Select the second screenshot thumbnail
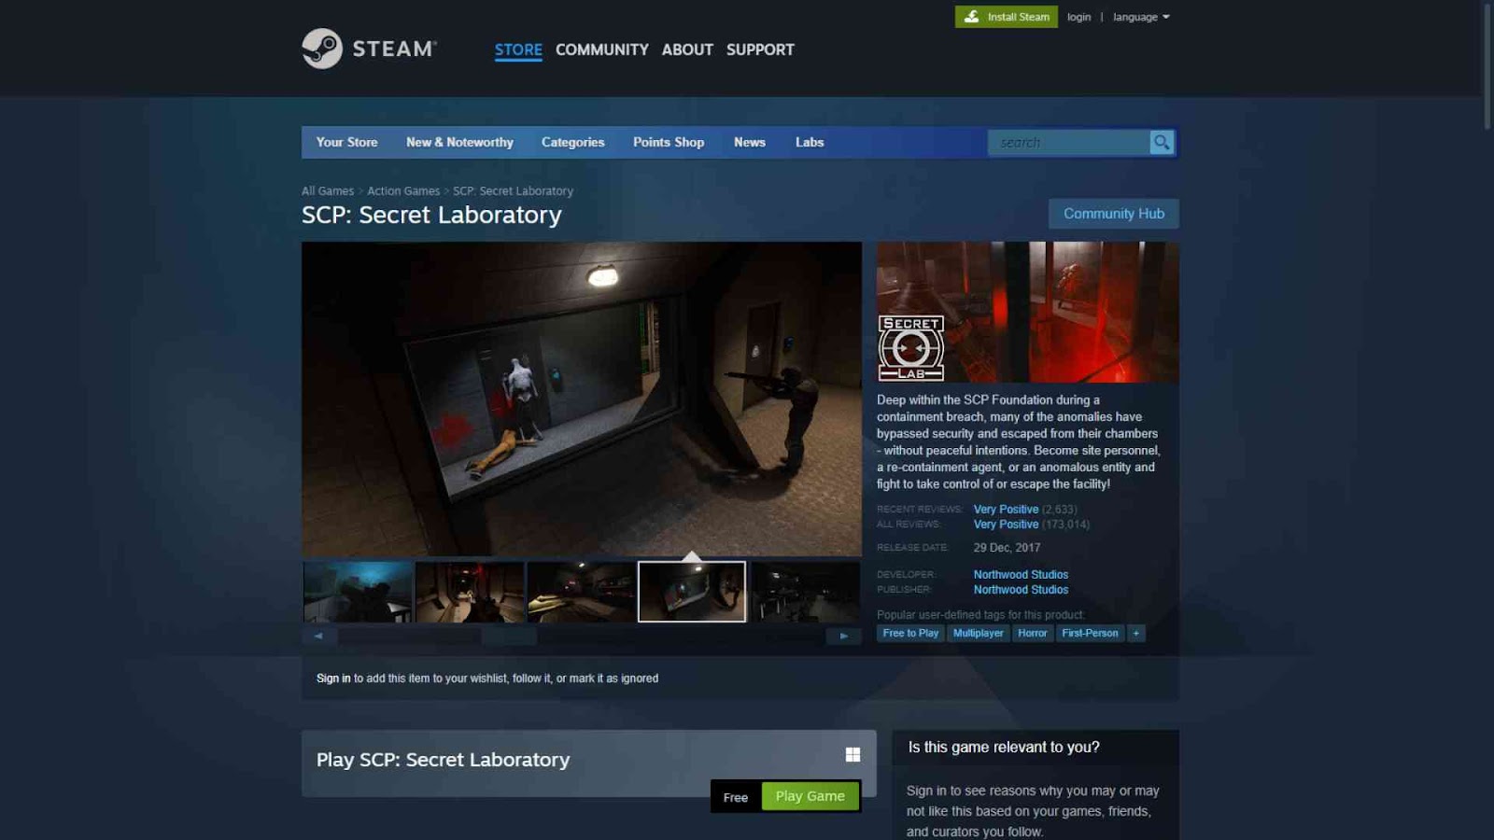Image resolution: width=1494 pixels, height=840 pixels. click(470, 592)
